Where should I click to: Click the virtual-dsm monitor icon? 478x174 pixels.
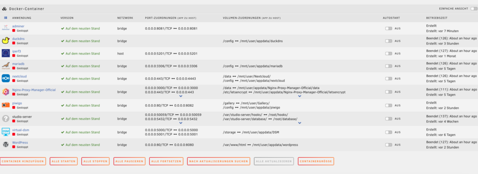[6, 132]
